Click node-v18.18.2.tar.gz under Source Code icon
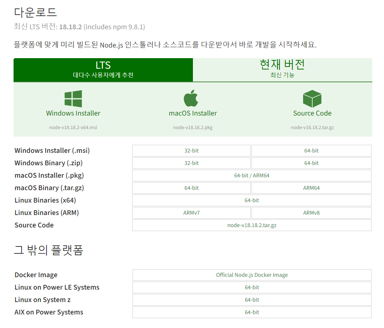This screenshot has height=328, width=384. click(312, 127)
